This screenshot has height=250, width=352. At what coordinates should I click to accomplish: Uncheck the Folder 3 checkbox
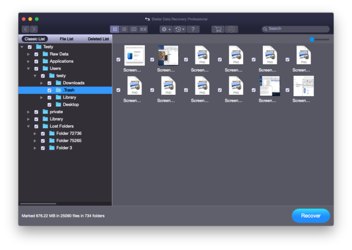(43, 148)
